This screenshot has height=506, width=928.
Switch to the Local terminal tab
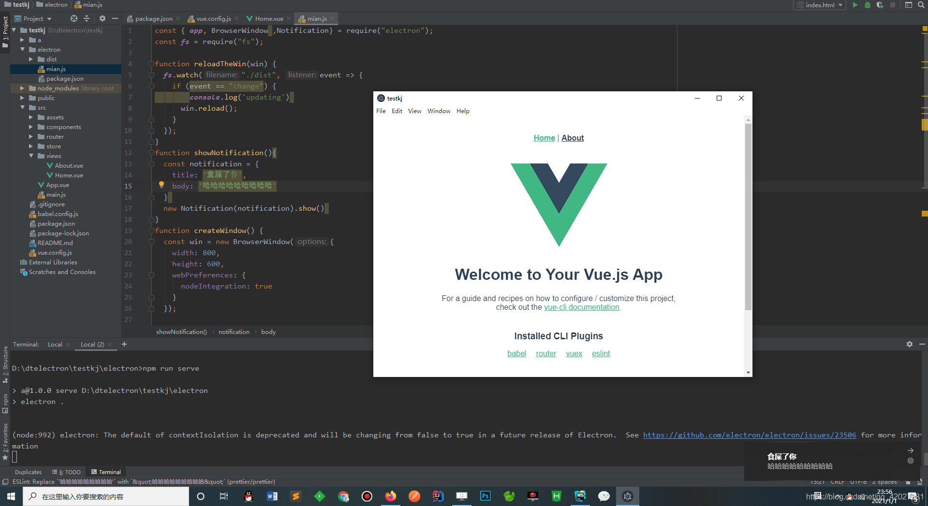[x=55, y=345]
